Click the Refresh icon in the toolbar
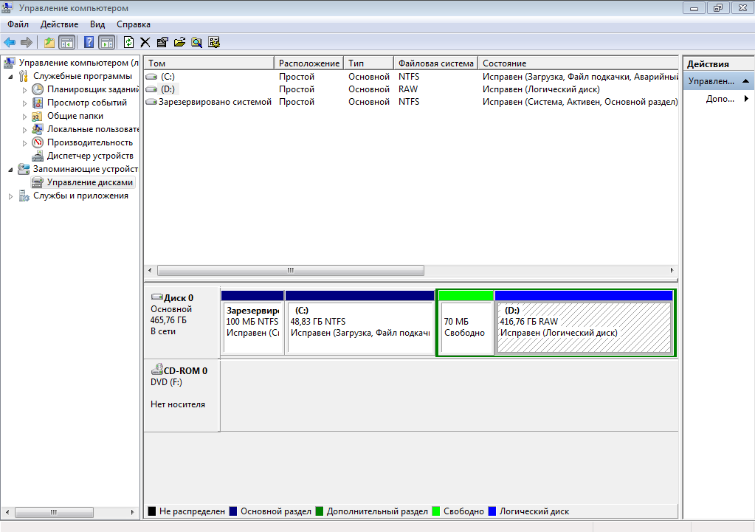Viewport: 755px width, 532px height. [x=129, y=42]
